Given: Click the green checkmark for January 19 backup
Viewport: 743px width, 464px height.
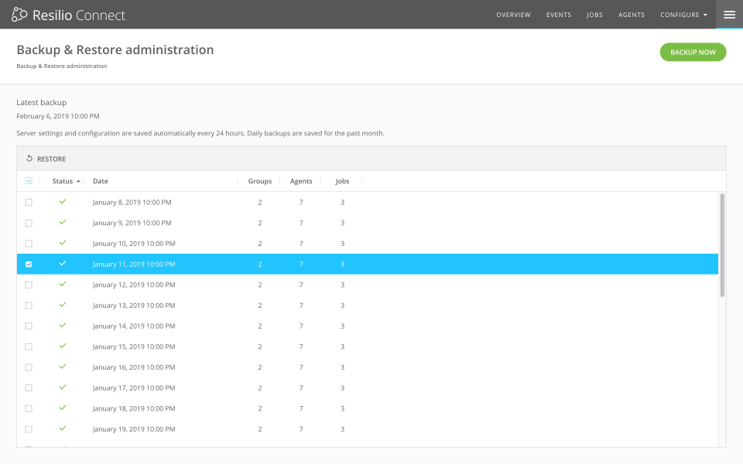Looking at the screenshot, I should [x=63, y=428].
